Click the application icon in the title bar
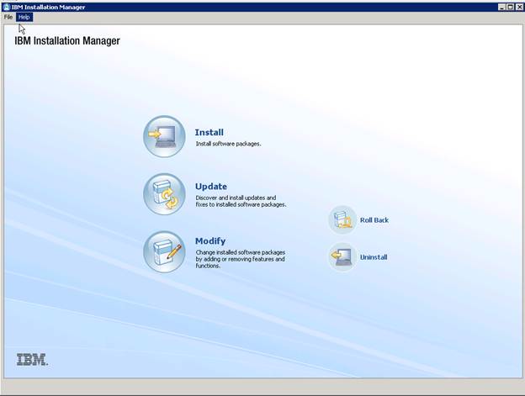525x396 pixels. pyautogui.click(x=6, y=7)
